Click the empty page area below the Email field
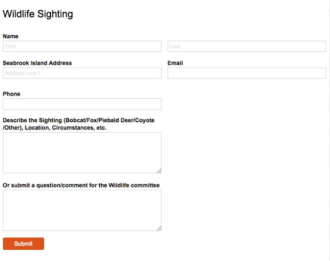 [x=247, y=141]
